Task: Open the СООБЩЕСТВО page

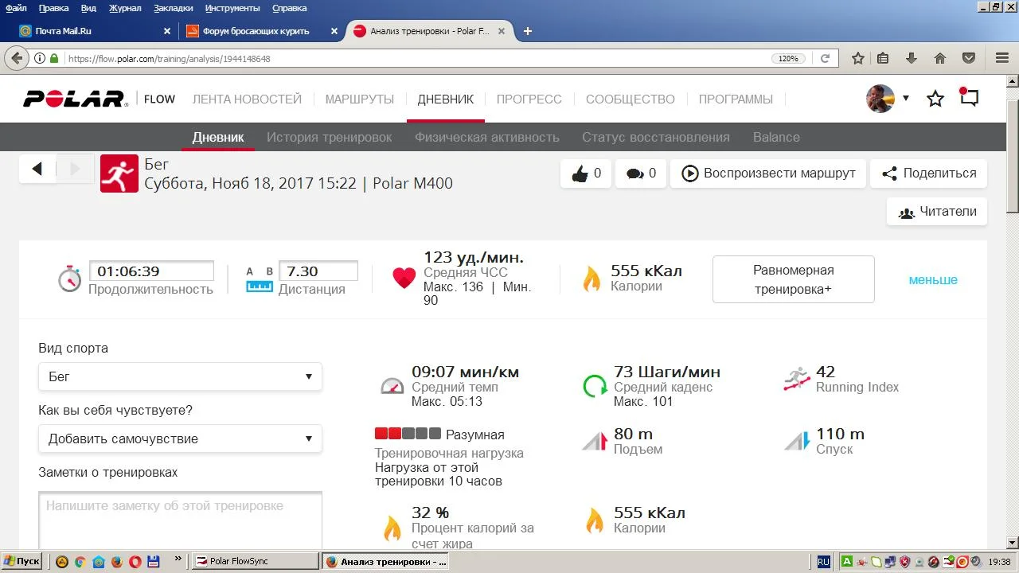Action: [x=631, y=99]
